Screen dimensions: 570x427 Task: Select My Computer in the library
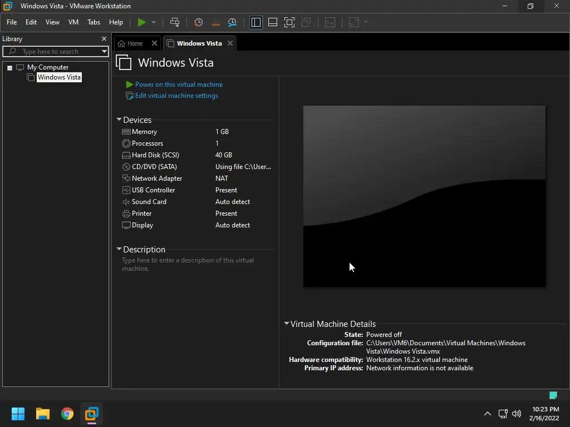click(x=48, y=67)
